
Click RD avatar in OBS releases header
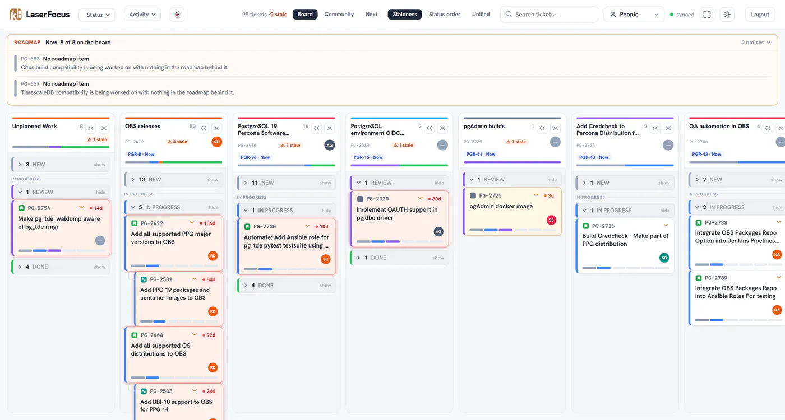(x=217, y=142)
